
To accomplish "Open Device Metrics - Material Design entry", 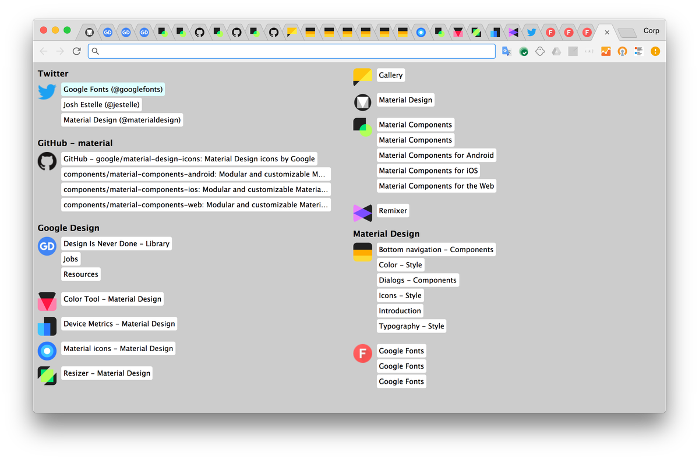I will click(119, 324).
